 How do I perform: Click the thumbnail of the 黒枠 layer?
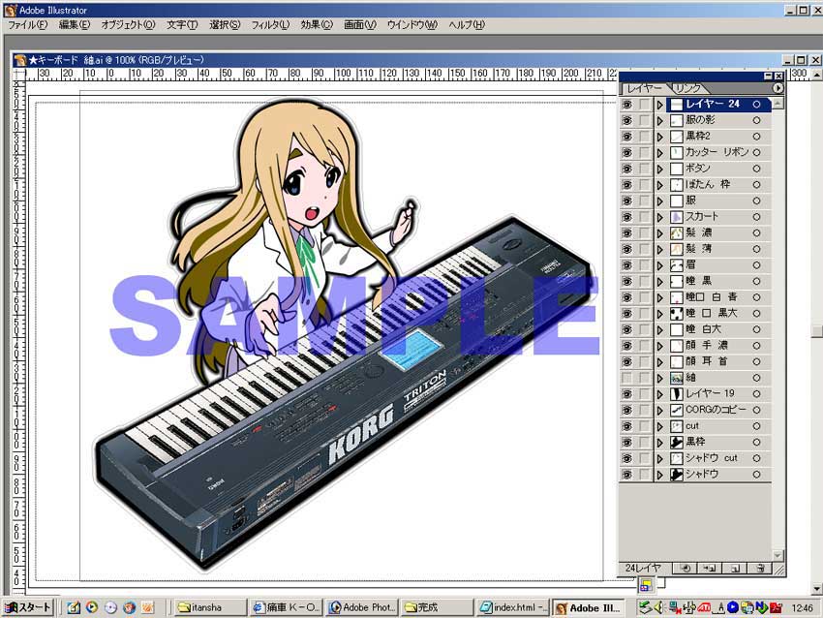pyautogui.click(x=677, y=442)
